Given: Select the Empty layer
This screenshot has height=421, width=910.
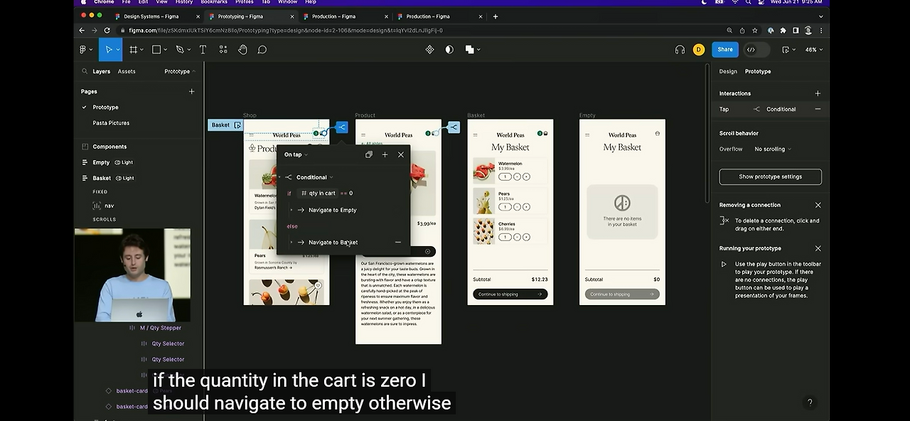Looking at the screenshot, I should [101, 162].
